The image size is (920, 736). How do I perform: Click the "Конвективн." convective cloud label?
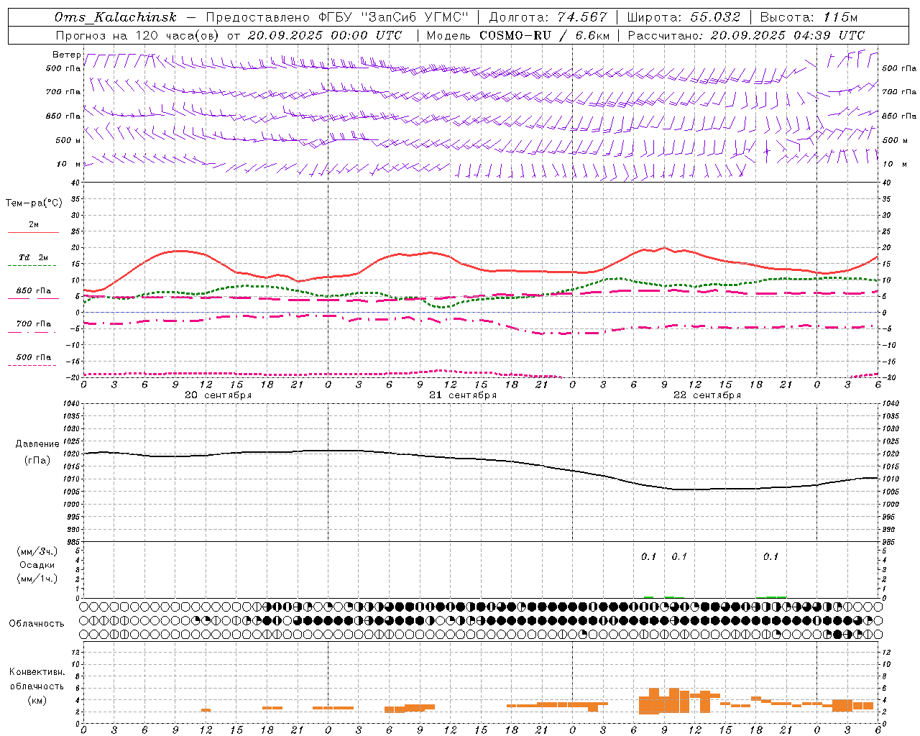pyautogui.click(x=37, y=672)
